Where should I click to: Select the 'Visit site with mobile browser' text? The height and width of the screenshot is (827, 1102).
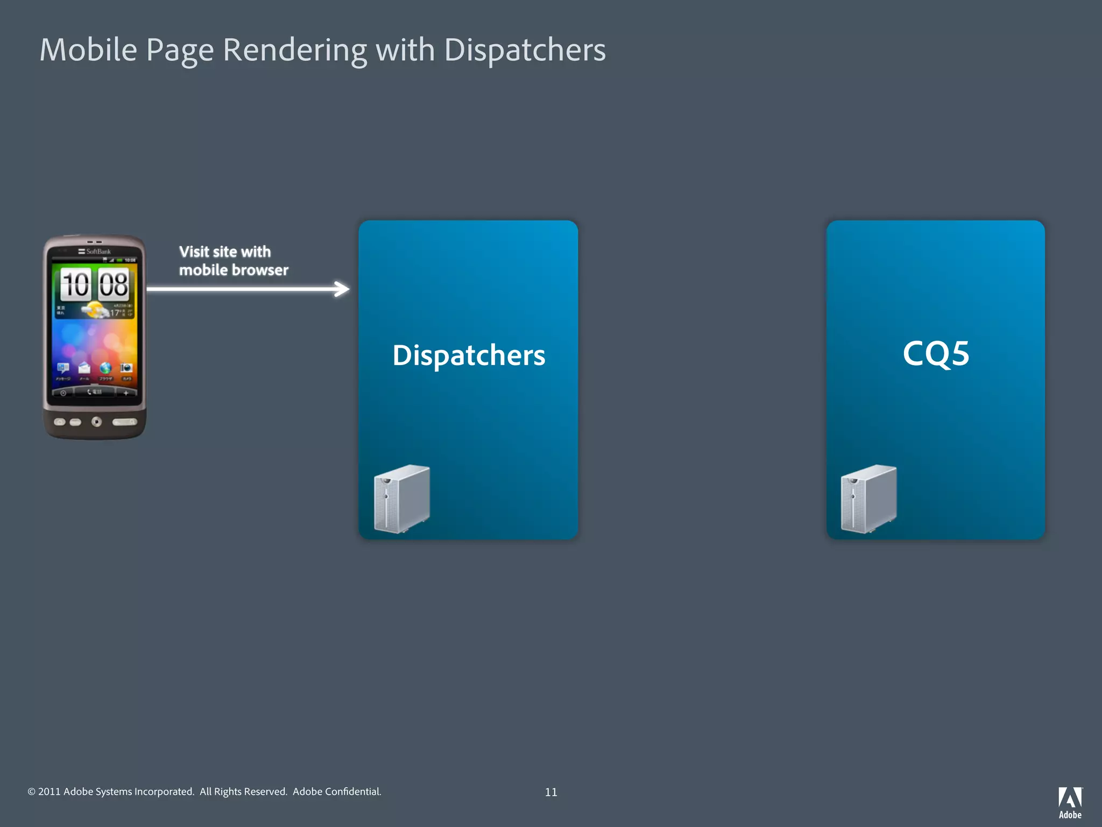coord(234,261)
